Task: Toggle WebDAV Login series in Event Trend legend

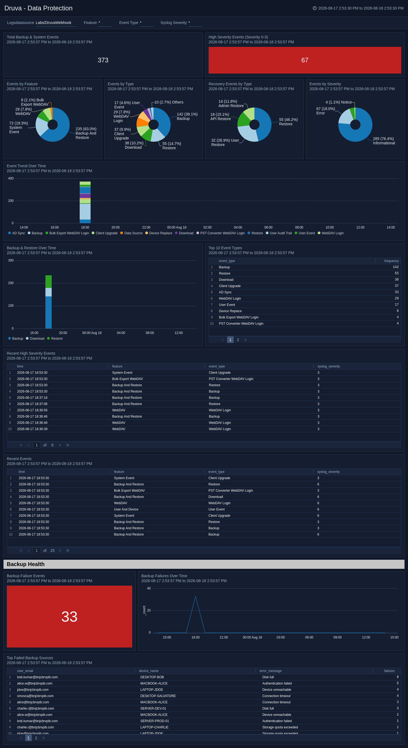Action: coord(330,233)
